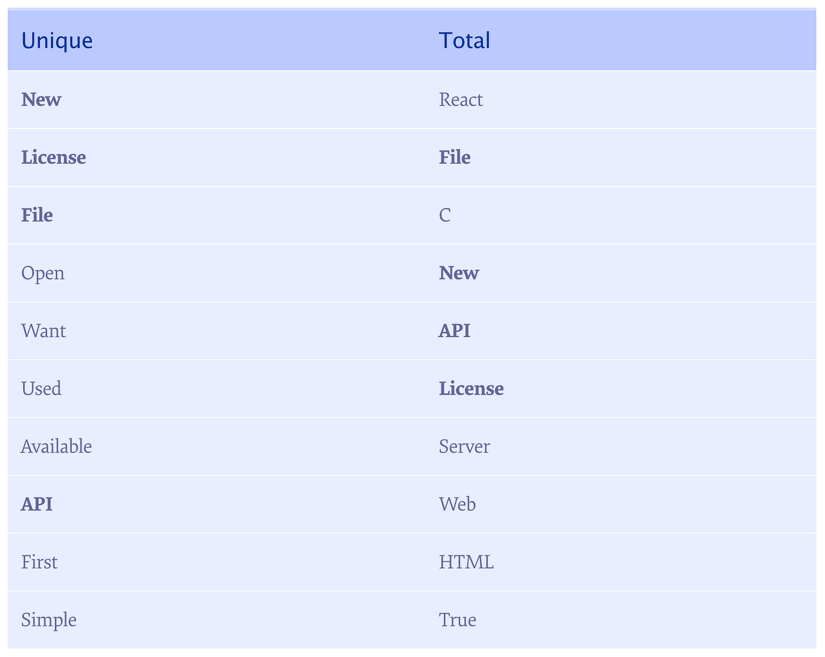This screenshot has height=657, width=825.
Task: Select the Want cell
Action: click(43, 330)
